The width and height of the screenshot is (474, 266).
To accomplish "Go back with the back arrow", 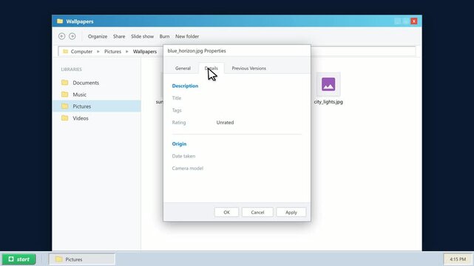I will click(x=61, y=36).
